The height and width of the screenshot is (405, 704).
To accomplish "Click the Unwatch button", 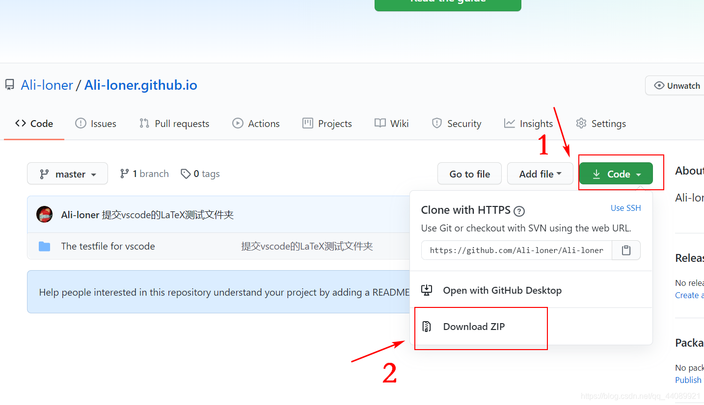I will coord(676,85).
